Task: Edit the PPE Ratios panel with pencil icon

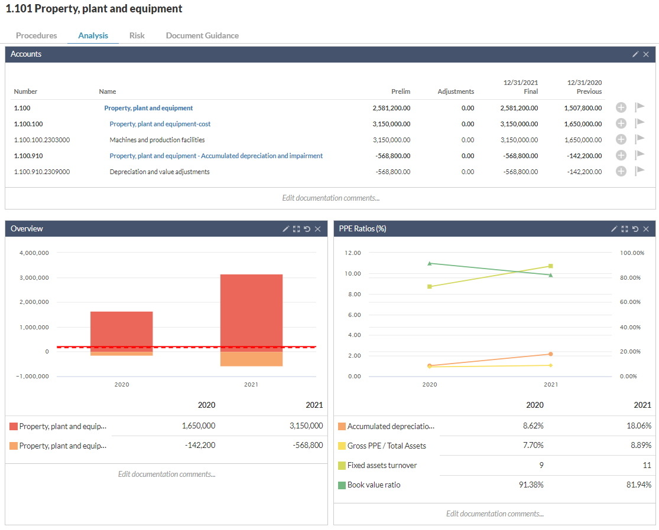Action: tap(615, 229)
